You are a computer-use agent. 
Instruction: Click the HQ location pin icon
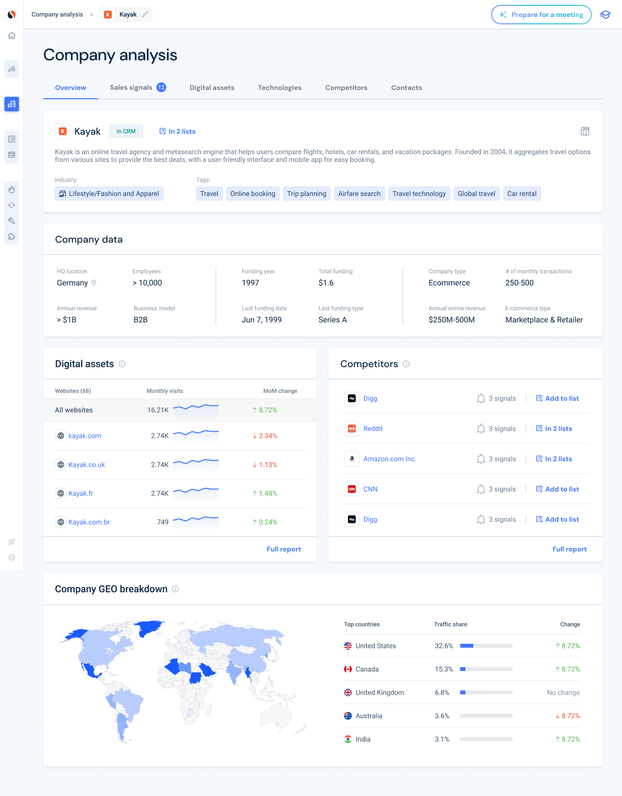[x=94, y=283]
